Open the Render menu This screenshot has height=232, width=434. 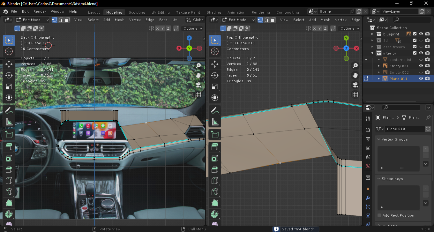pyautogui.click(x=40, y=11)
